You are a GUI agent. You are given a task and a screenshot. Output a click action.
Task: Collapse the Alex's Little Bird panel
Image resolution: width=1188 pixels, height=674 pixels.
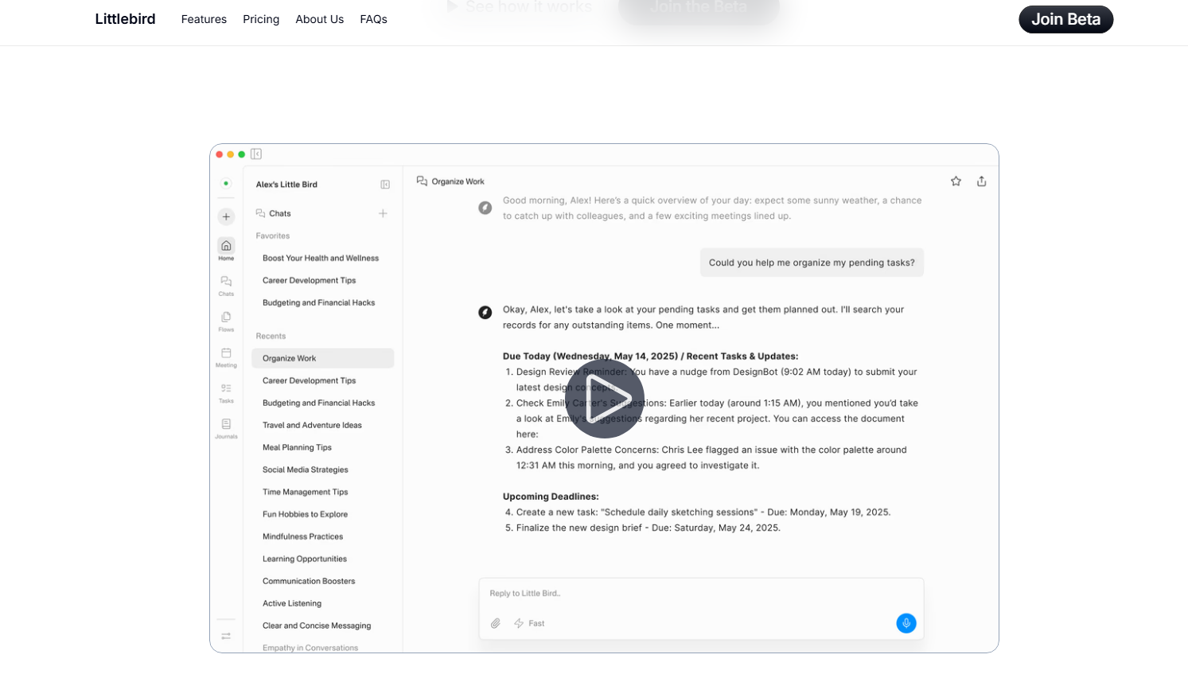click(385, 185)
